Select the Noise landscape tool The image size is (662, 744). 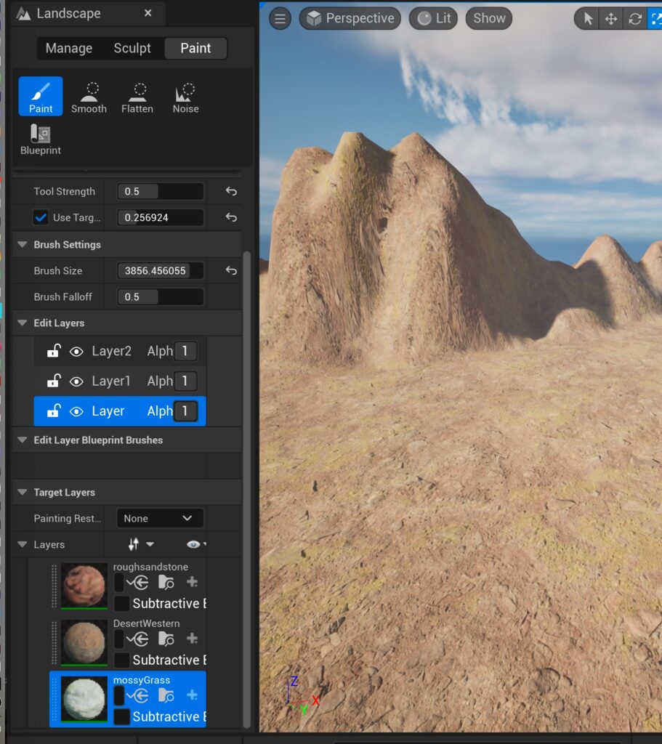pyautogui.click(x=185, y=97)
